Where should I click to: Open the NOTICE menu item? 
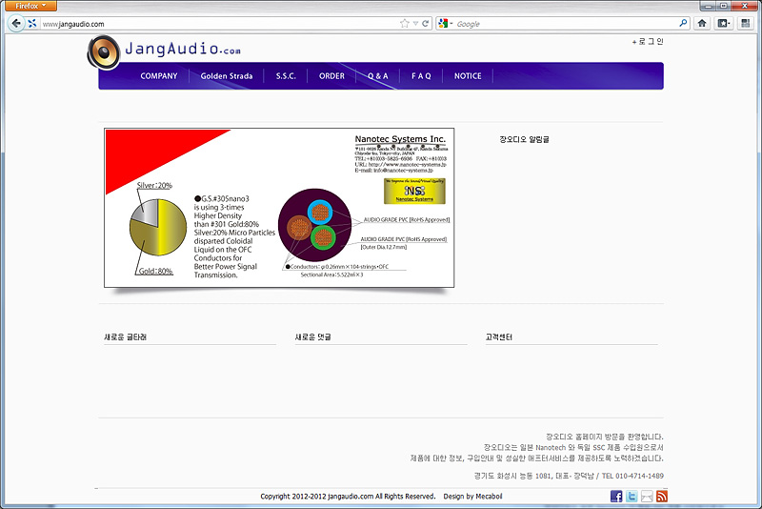tap(468, 76)
